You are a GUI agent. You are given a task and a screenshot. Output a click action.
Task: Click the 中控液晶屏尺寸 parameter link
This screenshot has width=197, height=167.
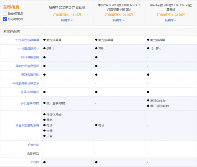(x=29, y=49)
